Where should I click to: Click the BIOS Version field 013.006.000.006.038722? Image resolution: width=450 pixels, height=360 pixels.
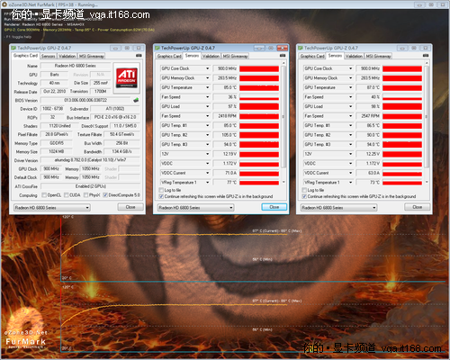point(85,100)
